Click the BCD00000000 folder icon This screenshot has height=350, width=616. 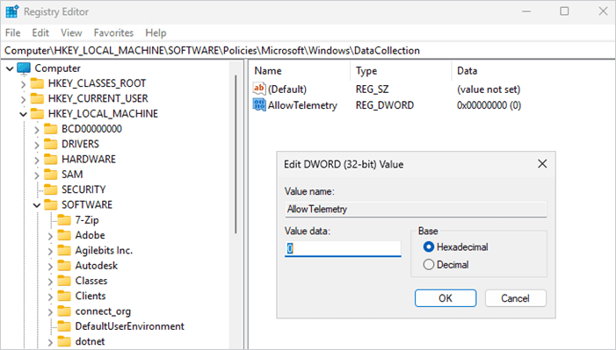pyautogui.click(x=51, y=129)
